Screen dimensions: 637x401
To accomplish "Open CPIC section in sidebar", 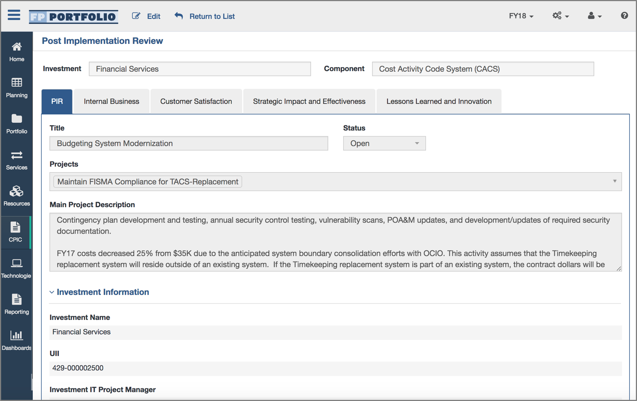I will pos(16,232).
